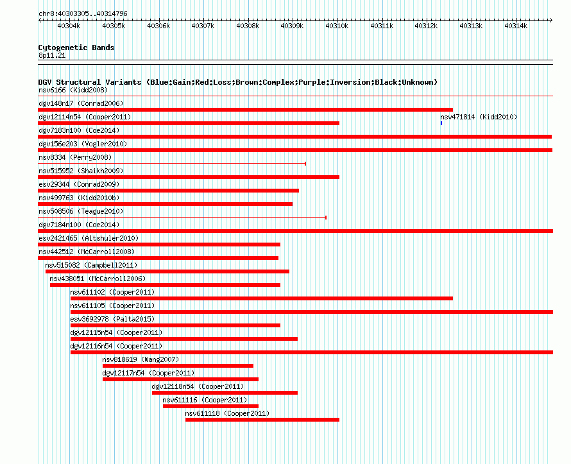Click the small blue nsv471814 gain marker

pos(441,123)
